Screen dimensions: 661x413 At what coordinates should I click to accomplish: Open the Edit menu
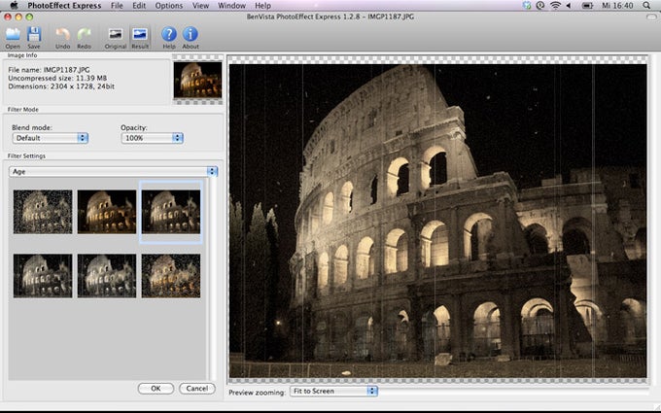pyautogui.click(x=140, y=6)
